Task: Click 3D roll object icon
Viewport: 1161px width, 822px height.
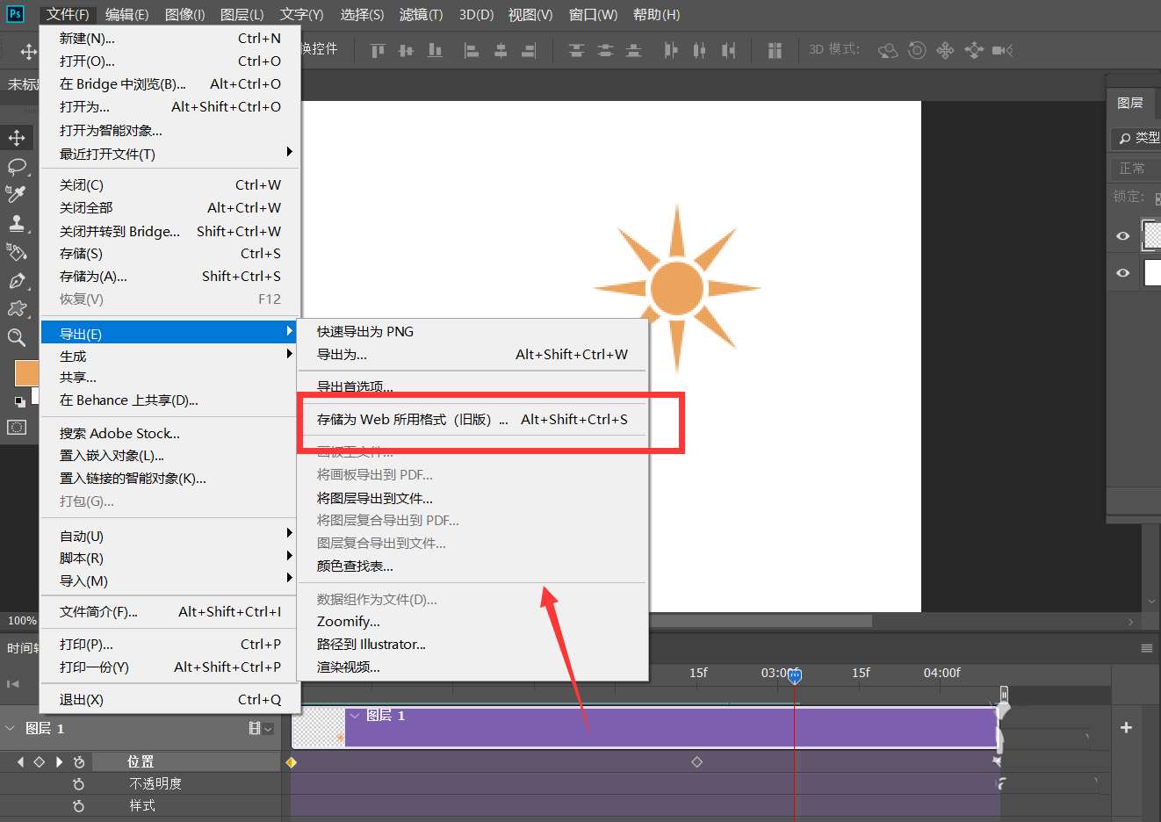Action: (917, 50)
